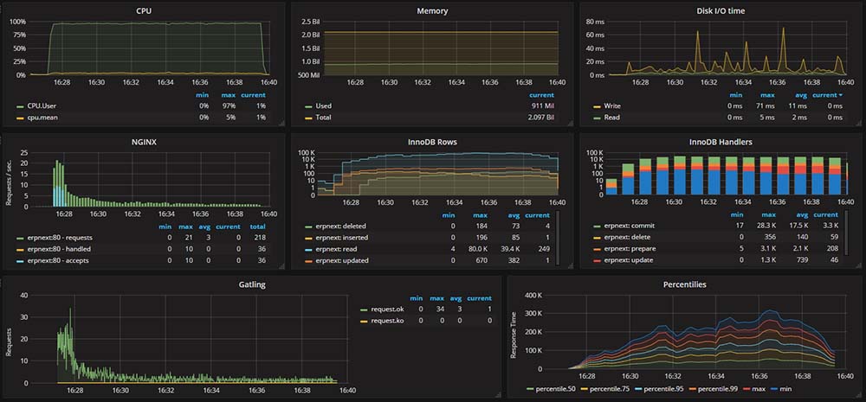Sort NGINX legend by total column
866x402 pixels.
coord(257,227)
